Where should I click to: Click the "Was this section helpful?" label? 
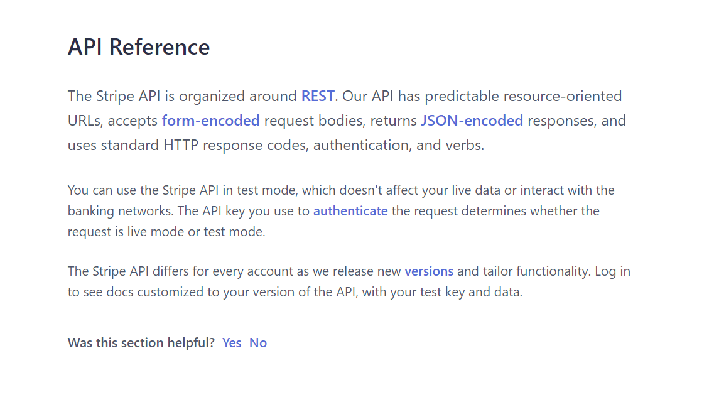point(141,343)
